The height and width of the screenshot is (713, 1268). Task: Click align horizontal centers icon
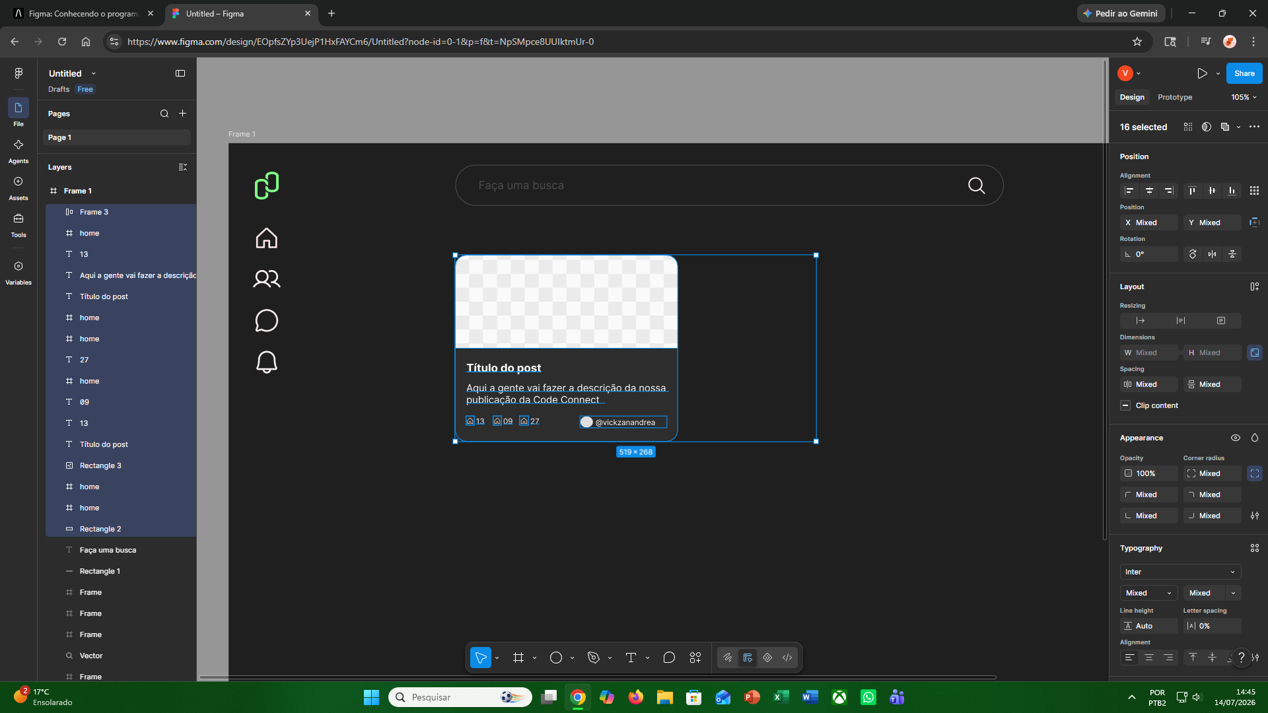[x=1149, y=191]
